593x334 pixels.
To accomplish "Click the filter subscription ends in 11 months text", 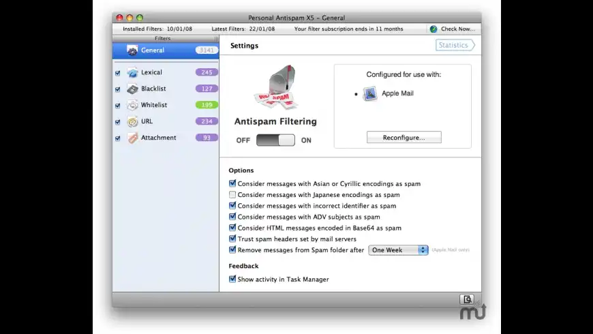I will pyautogui.click(x=349, y=29).
